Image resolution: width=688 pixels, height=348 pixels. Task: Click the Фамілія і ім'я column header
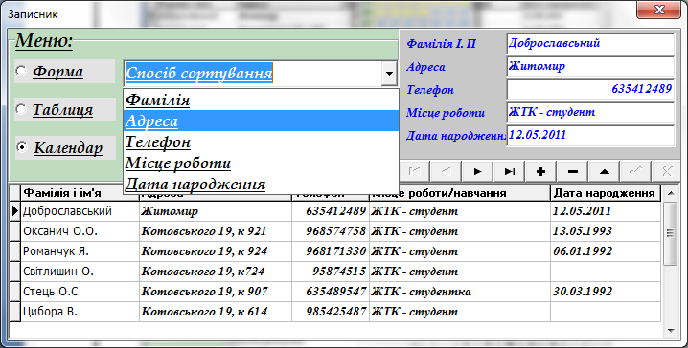[80, 193]
